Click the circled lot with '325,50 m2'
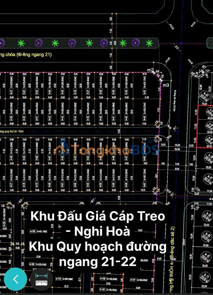 207,216
